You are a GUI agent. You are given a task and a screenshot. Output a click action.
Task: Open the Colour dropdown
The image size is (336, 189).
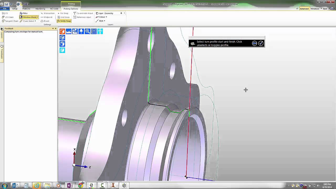(x=101, y=17)
